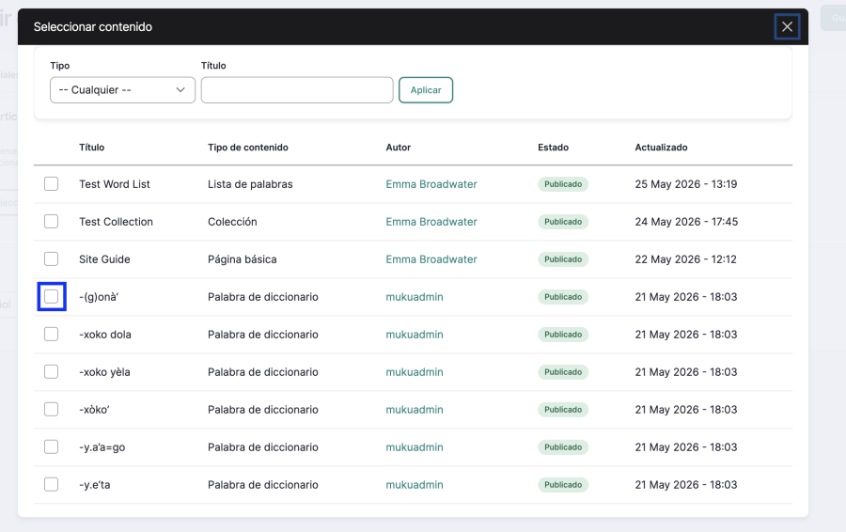Open mukuadmin link in -y.a'a=go row
This screenshot has width=846, height=532.
[415, 447]
